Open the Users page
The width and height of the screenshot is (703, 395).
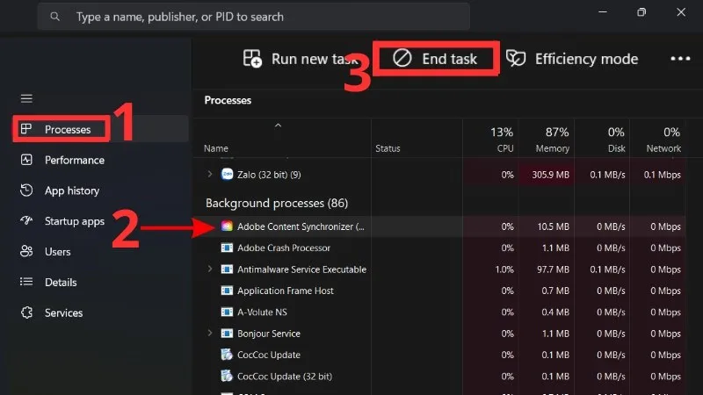(57, 252)
